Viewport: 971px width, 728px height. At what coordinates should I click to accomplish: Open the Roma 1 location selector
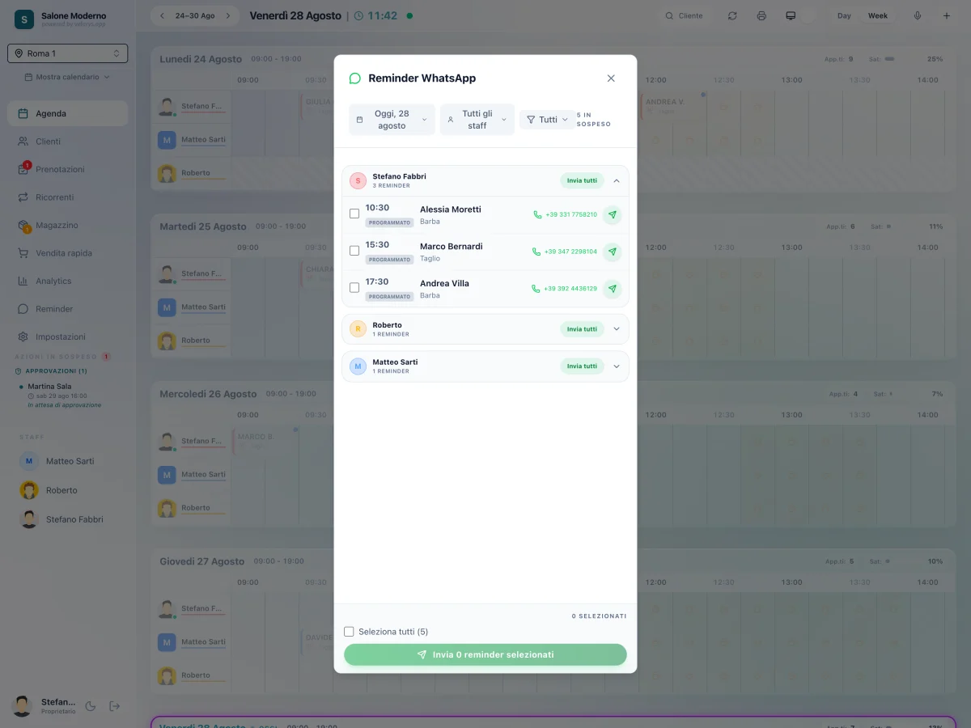(x=68, y=53)
